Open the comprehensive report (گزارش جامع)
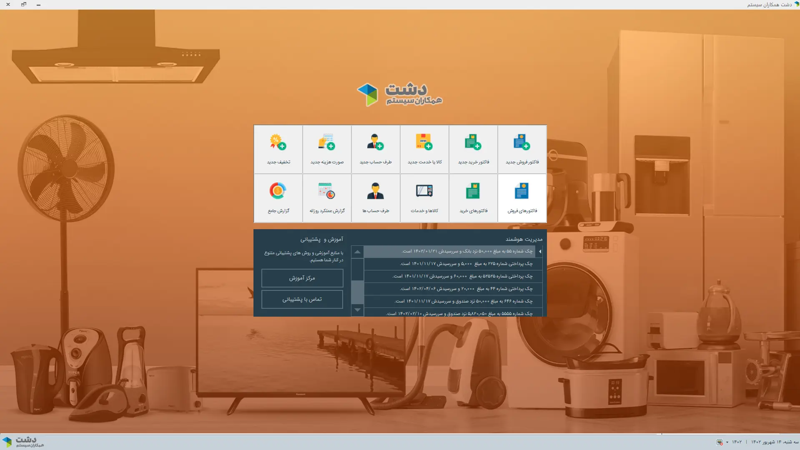Screen dimensions: 800x450 [x=278, y=198]
